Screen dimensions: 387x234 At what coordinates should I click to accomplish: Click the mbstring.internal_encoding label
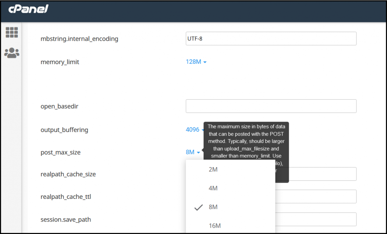[79, 39]
